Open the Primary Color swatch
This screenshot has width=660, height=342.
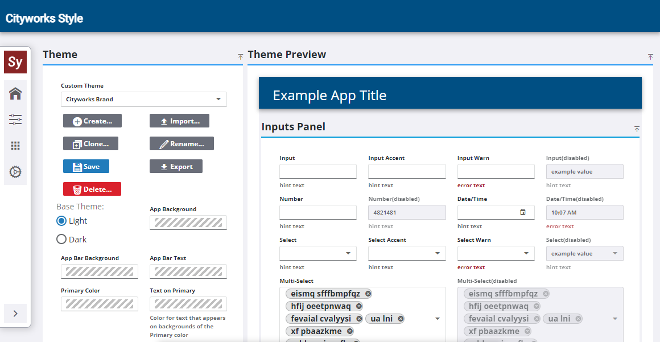click(100, 304)
